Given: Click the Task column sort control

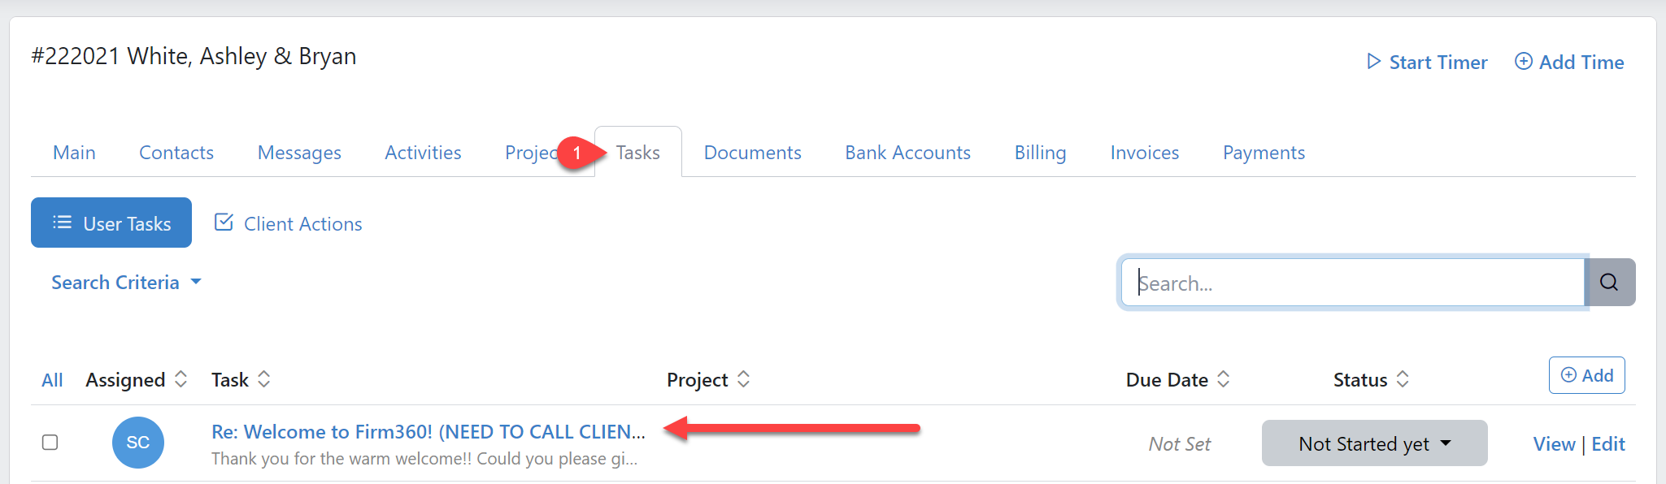Looking at the screenshot, I should click(x=264, y=378).
